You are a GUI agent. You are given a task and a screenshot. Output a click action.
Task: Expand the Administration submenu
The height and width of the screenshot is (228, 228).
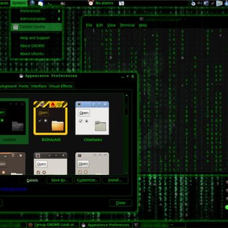(x=36, y=19)
